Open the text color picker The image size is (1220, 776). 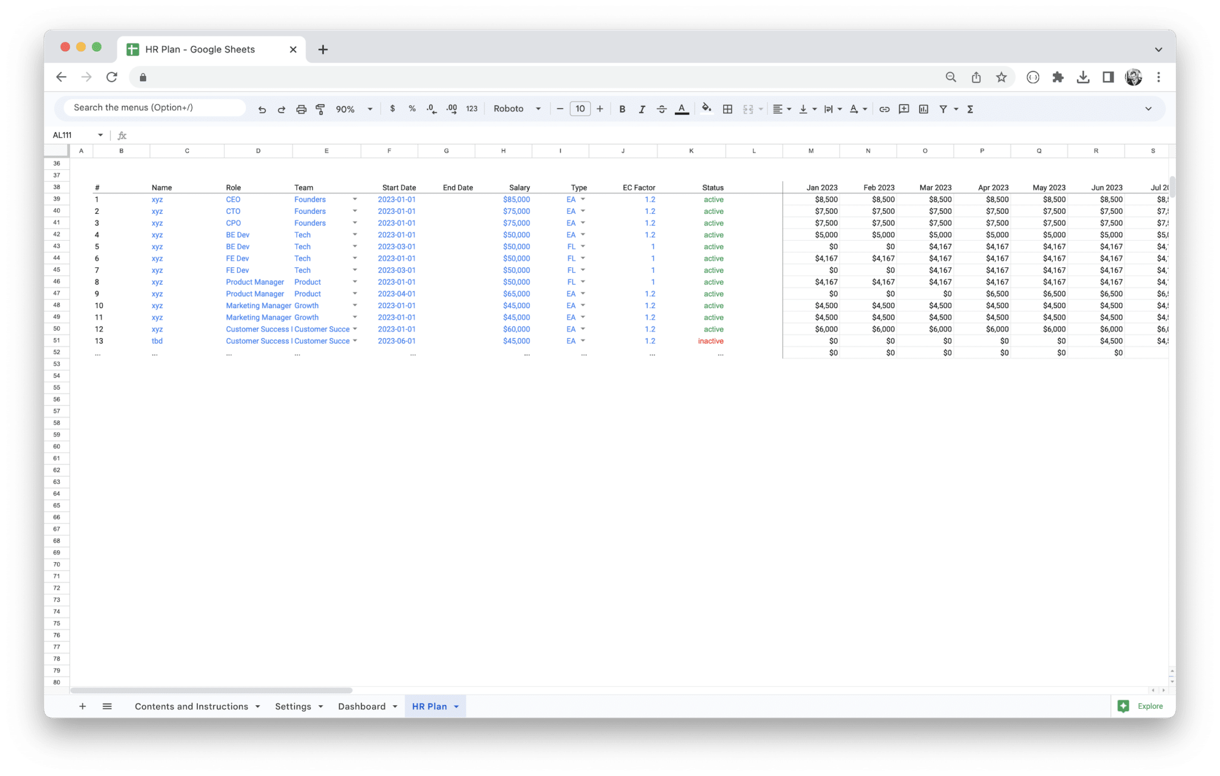tap(681, 108)
